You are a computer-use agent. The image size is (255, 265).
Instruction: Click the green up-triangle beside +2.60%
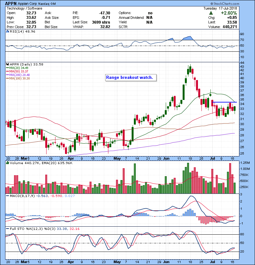tap(211, 13)
